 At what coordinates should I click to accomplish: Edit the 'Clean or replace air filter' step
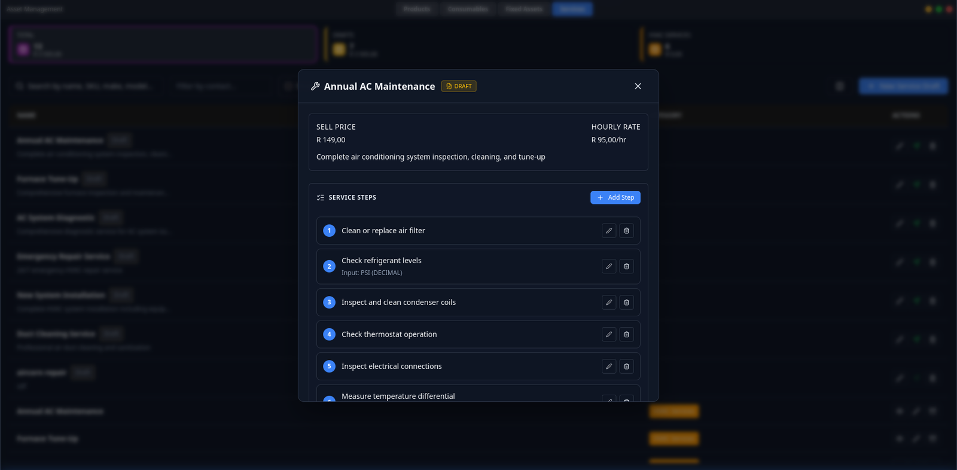[x=609, y=231]
